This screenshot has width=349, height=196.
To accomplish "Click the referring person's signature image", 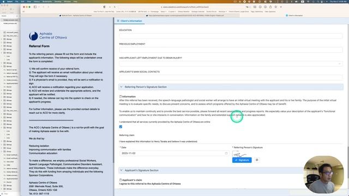I will coord(239,154).
